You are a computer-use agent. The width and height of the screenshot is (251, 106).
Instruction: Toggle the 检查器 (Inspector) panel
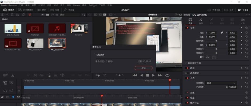(x=243, y=10)
